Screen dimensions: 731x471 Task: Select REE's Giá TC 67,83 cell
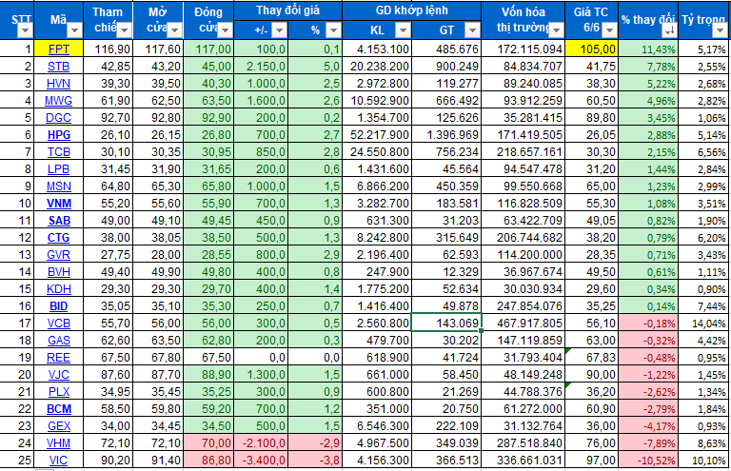(x=592, y=358)
